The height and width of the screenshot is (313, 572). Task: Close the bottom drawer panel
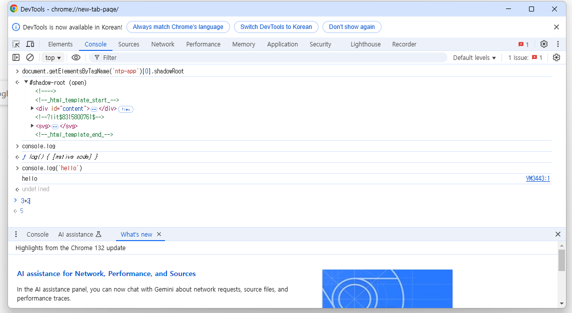click(x=558, y=234)
